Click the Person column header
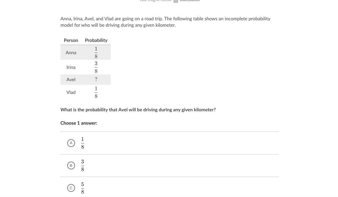 tap(71, 40)
